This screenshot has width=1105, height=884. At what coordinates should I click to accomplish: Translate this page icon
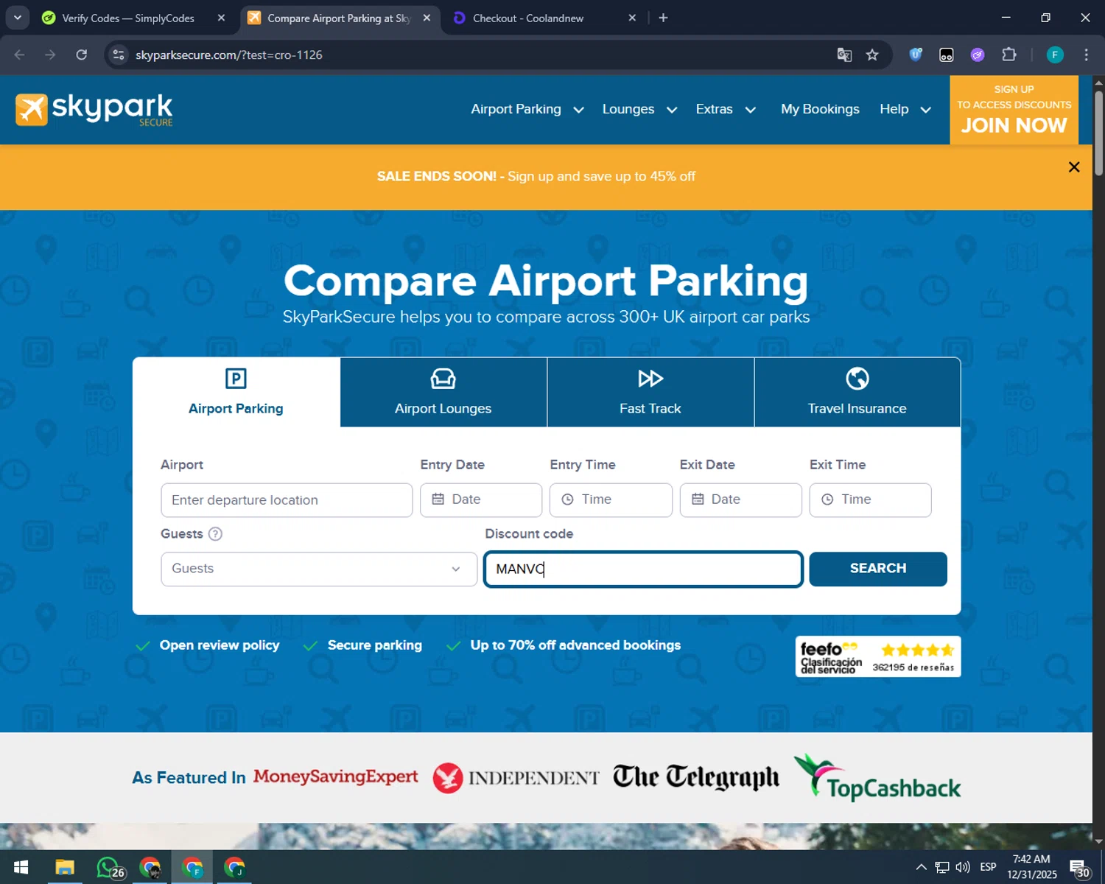(844, 55)
